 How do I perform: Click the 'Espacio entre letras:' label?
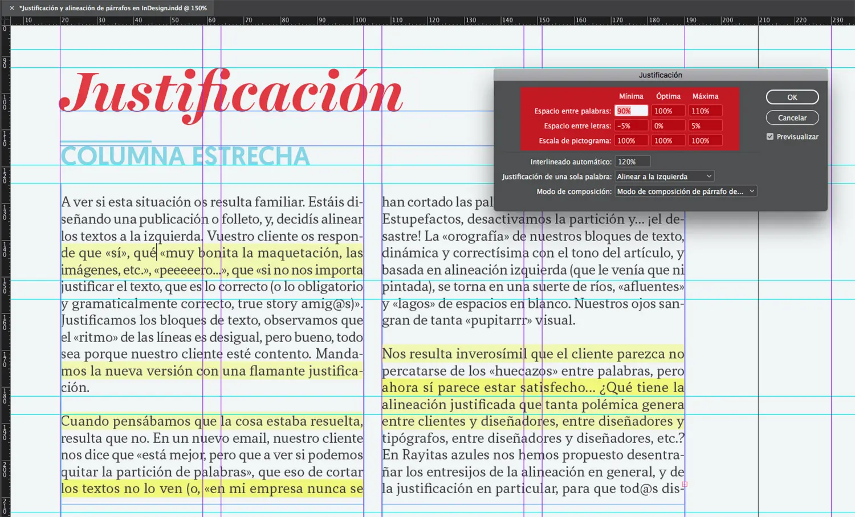(x=577, y=126)
